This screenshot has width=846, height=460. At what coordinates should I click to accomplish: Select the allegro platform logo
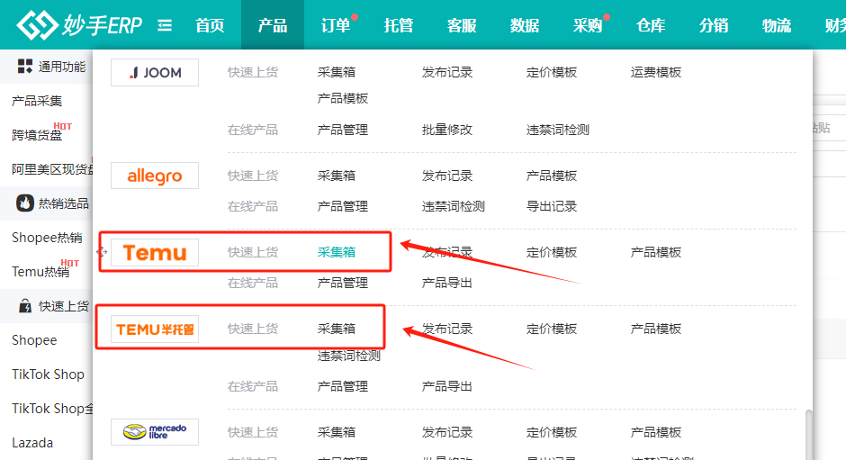[155, 176]
